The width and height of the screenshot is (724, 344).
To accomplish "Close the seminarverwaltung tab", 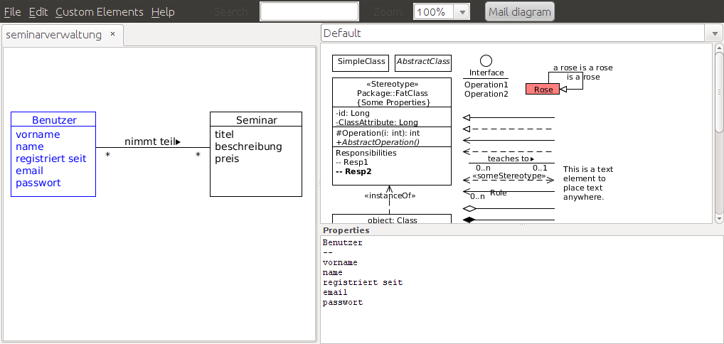I will 112,34.
